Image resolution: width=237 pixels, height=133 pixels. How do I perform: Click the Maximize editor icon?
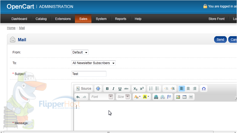pyautogui.click(x=98, y=89)
